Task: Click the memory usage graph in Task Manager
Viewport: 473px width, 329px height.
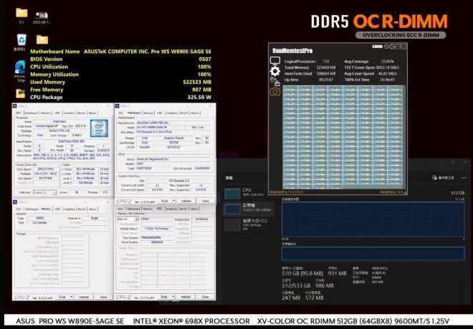Action: coord(373,219)
